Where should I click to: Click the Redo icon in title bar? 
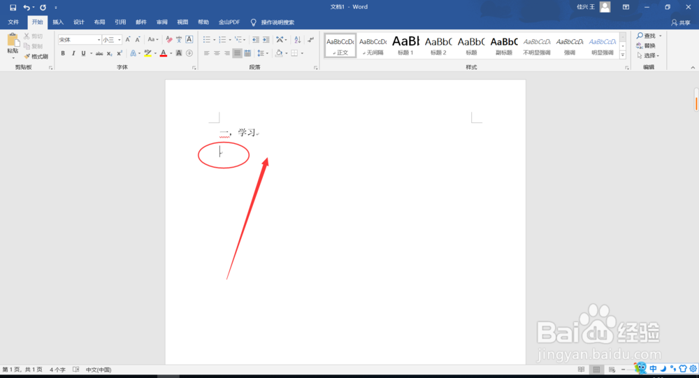point(43,7)
